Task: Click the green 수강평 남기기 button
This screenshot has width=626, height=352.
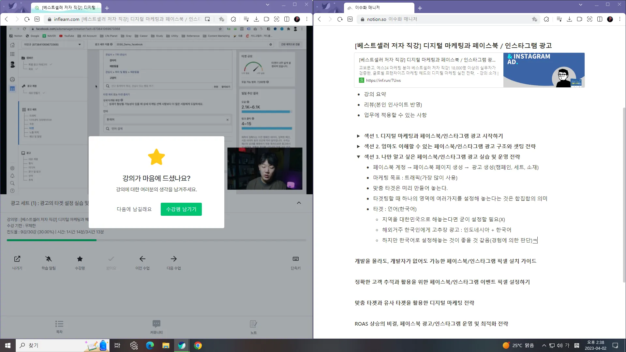Action: 181,209
